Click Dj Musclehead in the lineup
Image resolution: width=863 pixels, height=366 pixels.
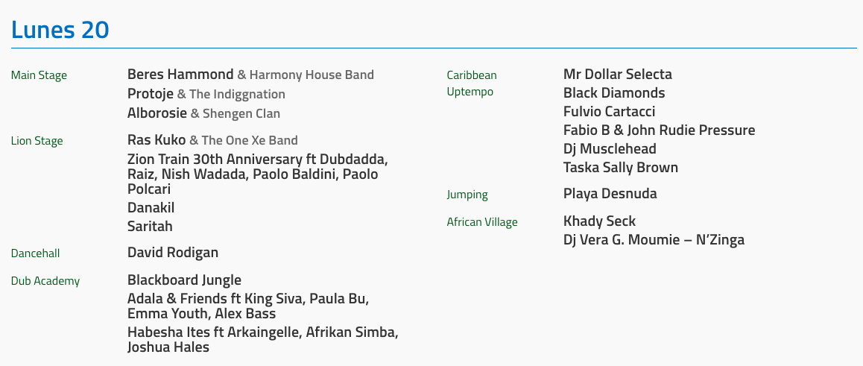[x=610, y=149]
